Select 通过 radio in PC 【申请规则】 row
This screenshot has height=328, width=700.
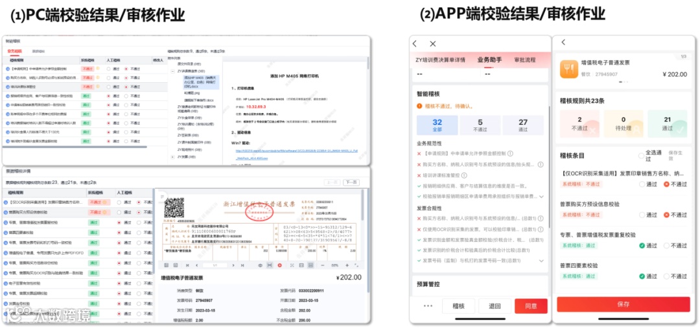coord(108,69)
